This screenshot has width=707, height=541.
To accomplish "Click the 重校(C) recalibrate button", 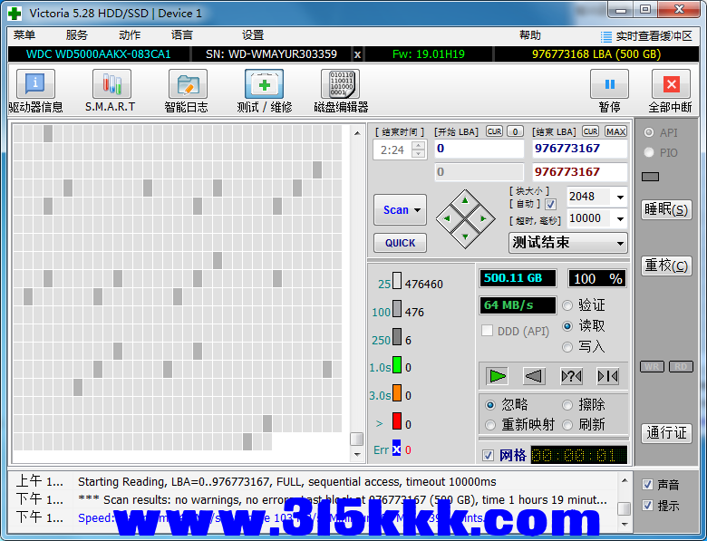I will (666, 266).
